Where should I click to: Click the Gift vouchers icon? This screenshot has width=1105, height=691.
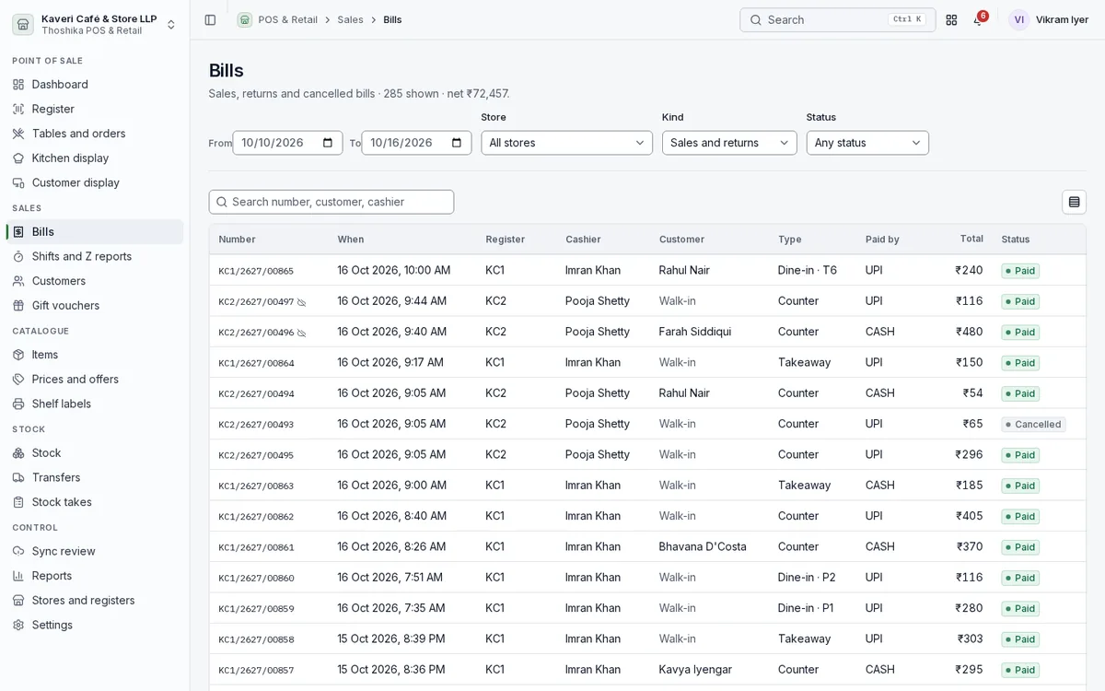click(18, 306)
